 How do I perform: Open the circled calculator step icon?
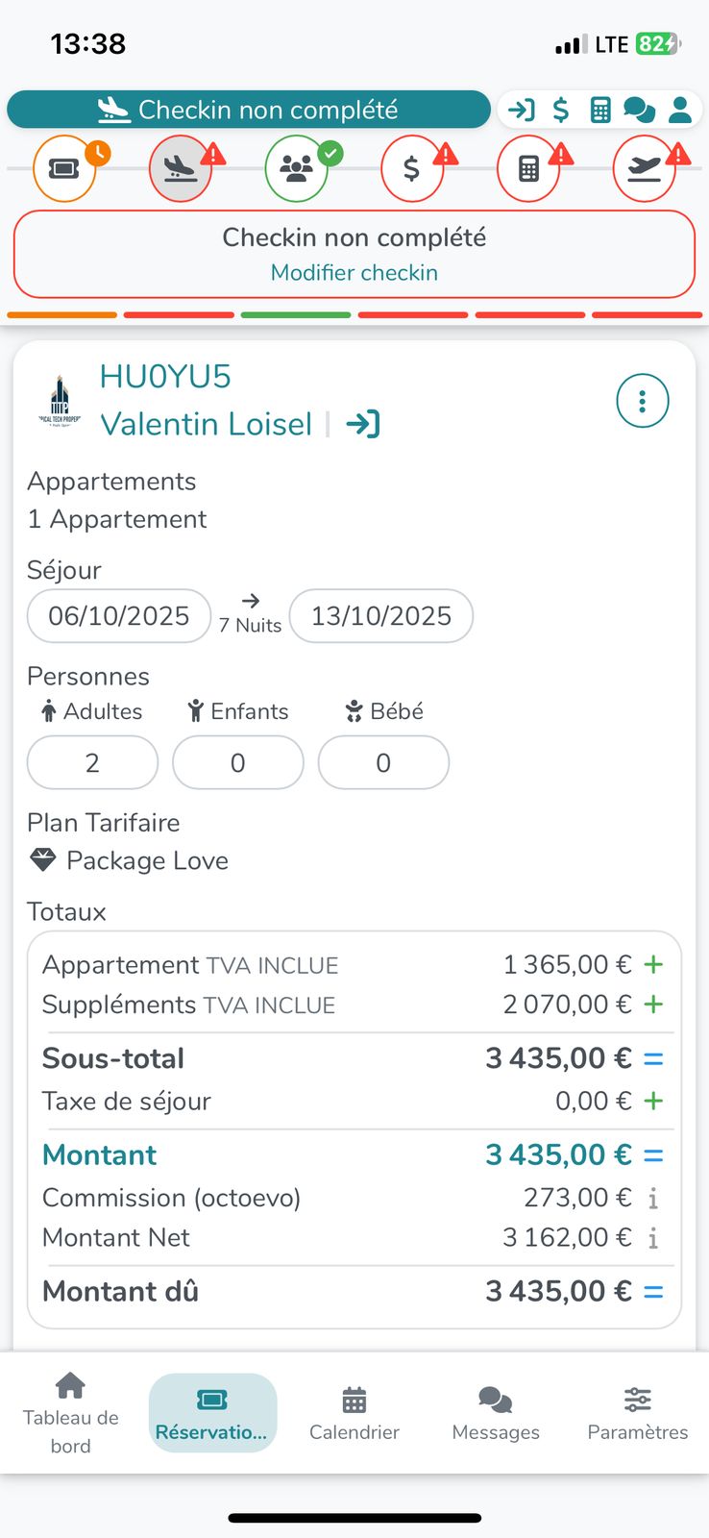tap(528, 169)
